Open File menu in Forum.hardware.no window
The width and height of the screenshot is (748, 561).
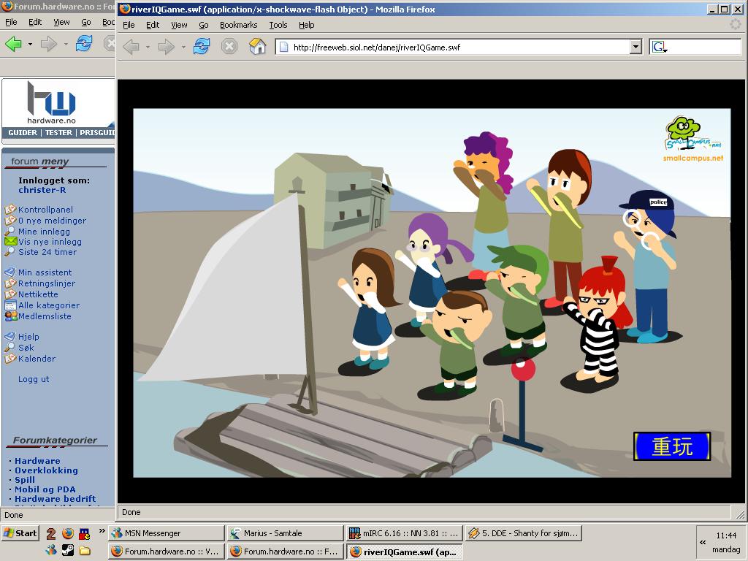coord(11,22)
